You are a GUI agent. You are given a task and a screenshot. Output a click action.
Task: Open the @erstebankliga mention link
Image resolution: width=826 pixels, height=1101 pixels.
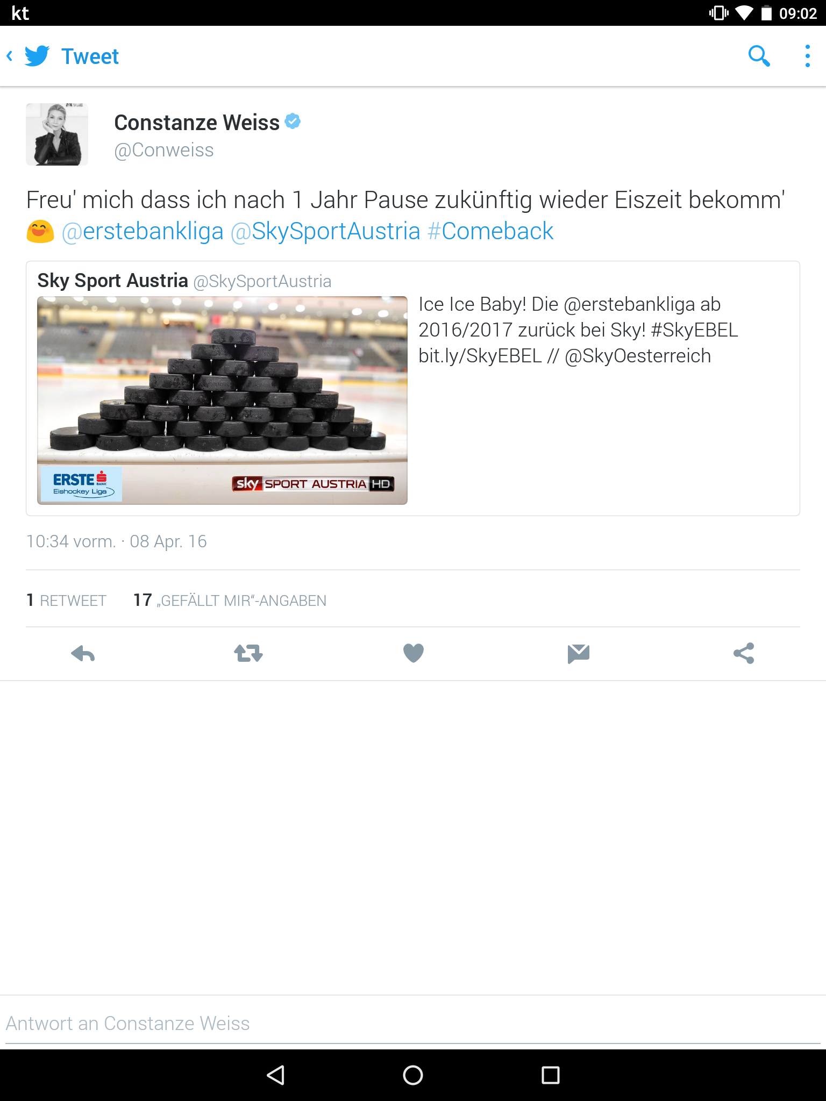[x=143, y=231]
